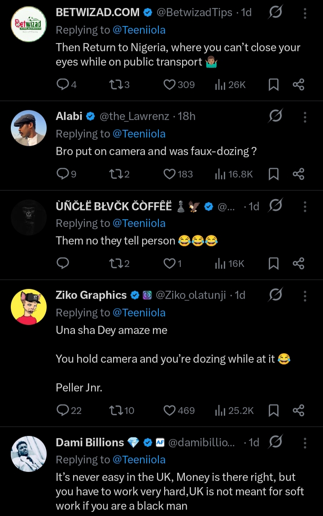The width and height of the screenshot is (323, 516).
Task: Toggle like on ÙÑČŁË BŁVČK ČÒFFÊË's reply
Action: [x=169, y=263]
